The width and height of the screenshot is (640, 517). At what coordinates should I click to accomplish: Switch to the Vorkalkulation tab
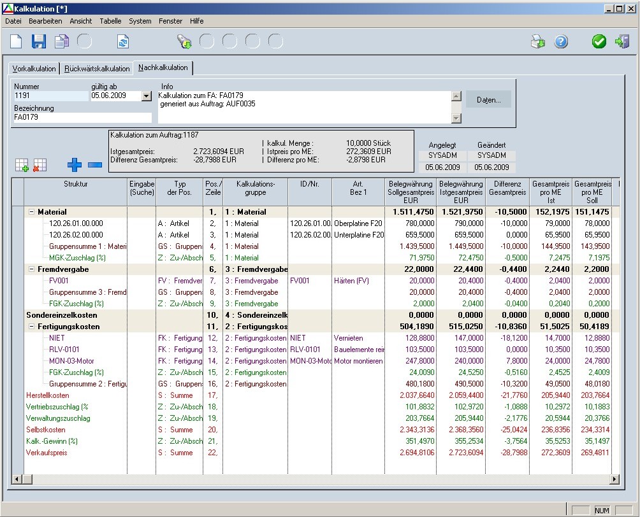[34, 68]
